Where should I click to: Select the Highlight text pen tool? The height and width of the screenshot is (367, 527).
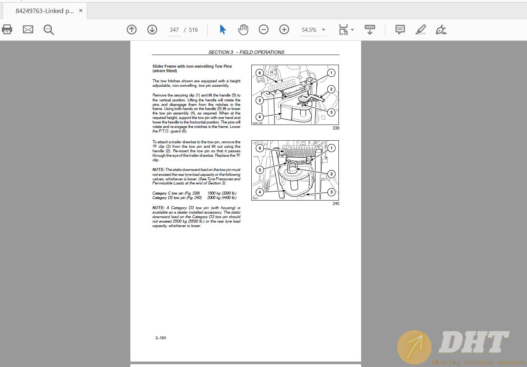click(421, 30)
